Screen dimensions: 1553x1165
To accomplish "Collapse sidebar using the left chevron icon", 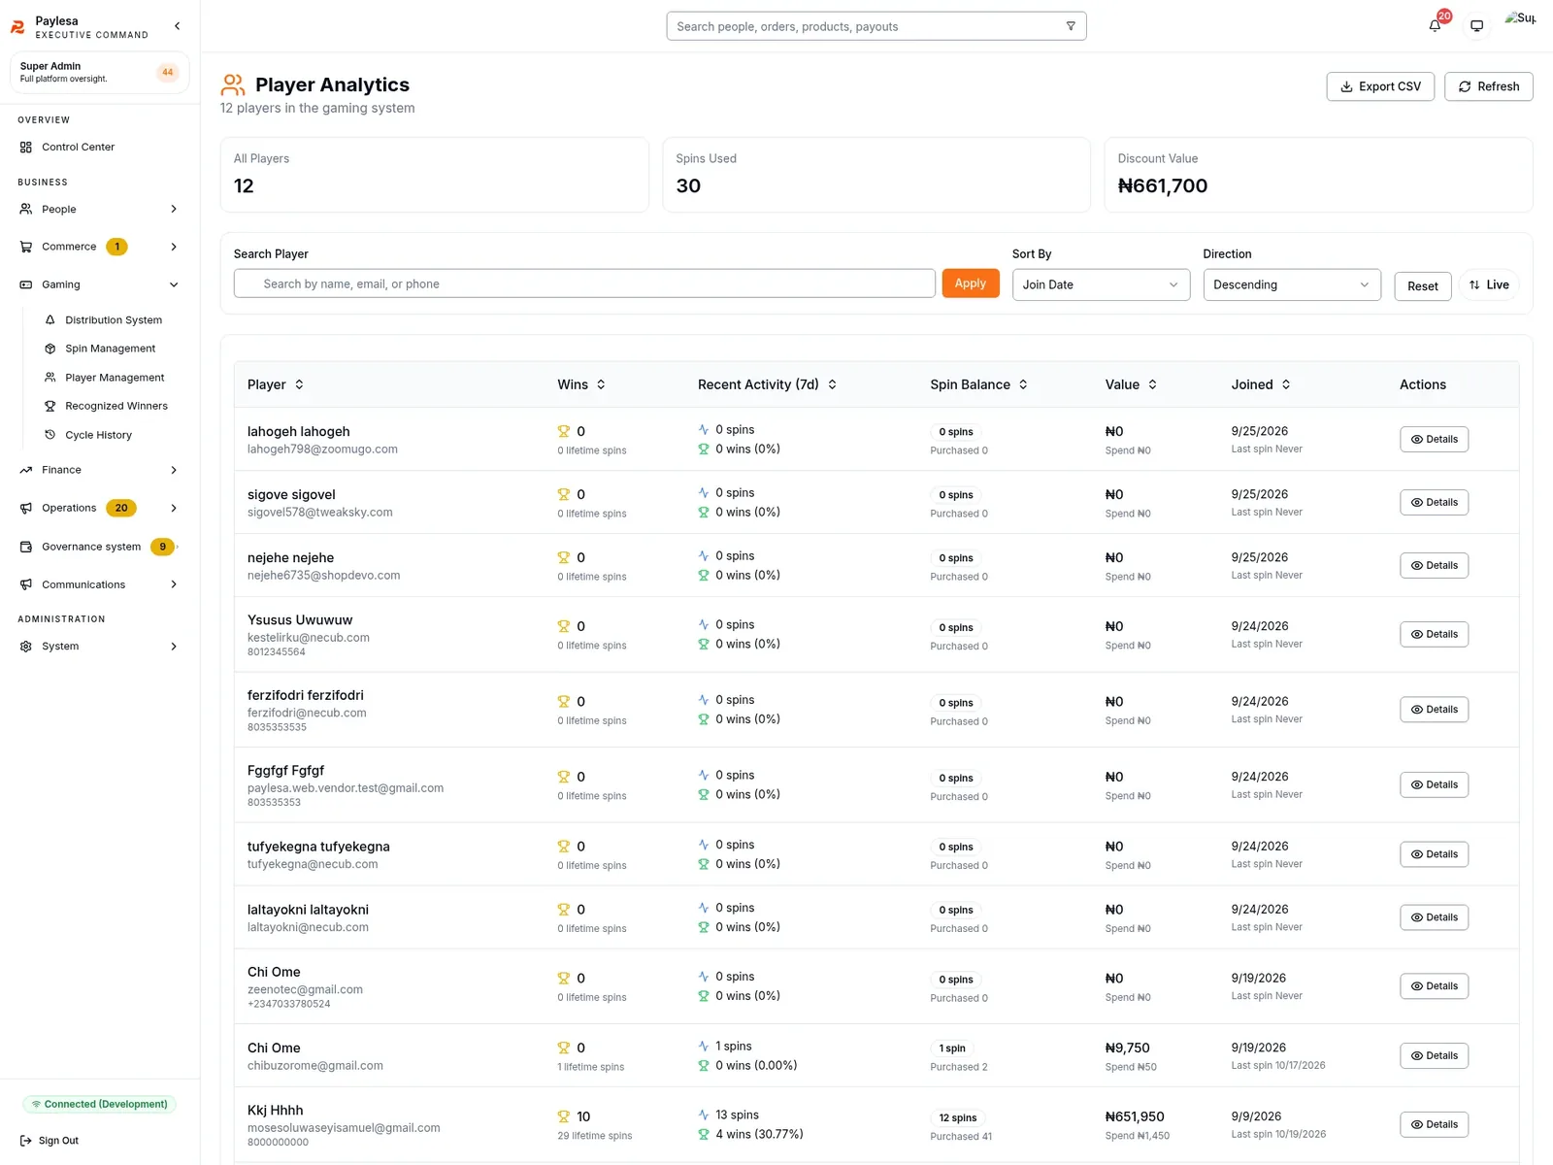I will click(177, 26).
